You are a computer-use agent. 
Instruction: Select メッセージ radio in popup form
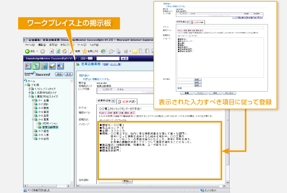(179, 36)
